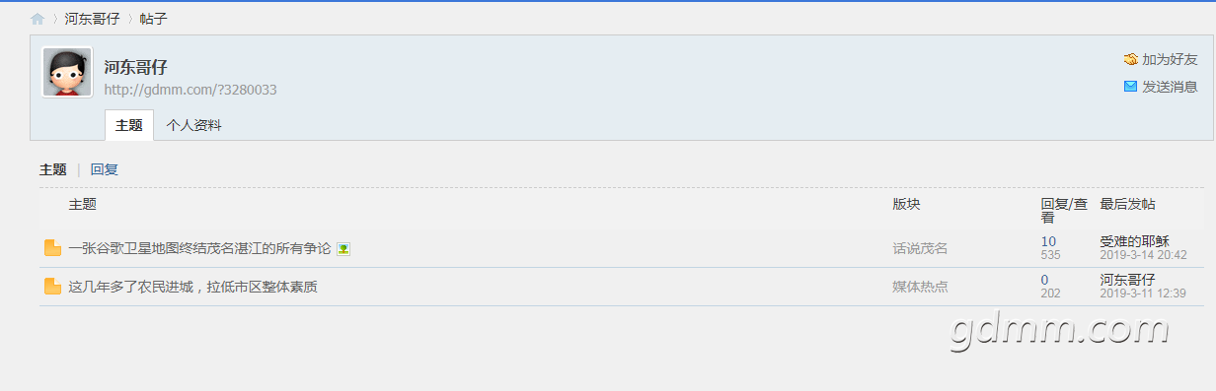Screen dimensions: 1216x391
Task: Click the 河东哥仔 user avatar image
Action: [67, 73]
